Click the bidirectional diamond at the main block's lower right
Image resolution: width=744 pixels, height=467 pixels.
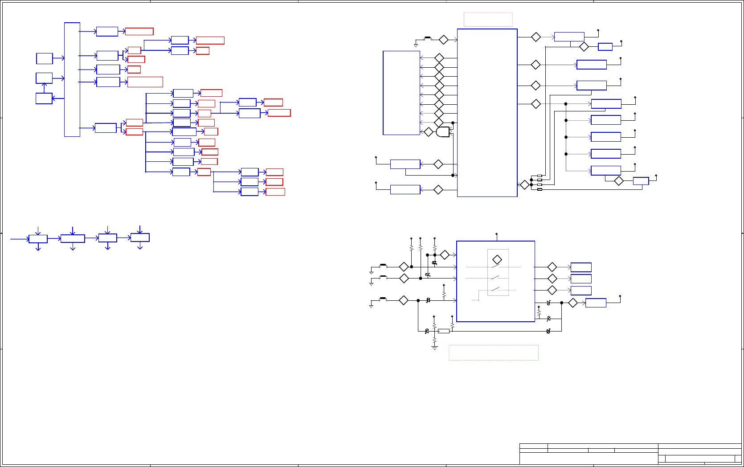[x=525, y=184]
